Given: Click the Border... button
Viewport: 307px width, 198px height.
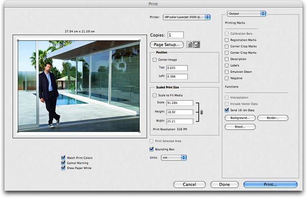Looking at the screenshot, I should click(273, 118).
